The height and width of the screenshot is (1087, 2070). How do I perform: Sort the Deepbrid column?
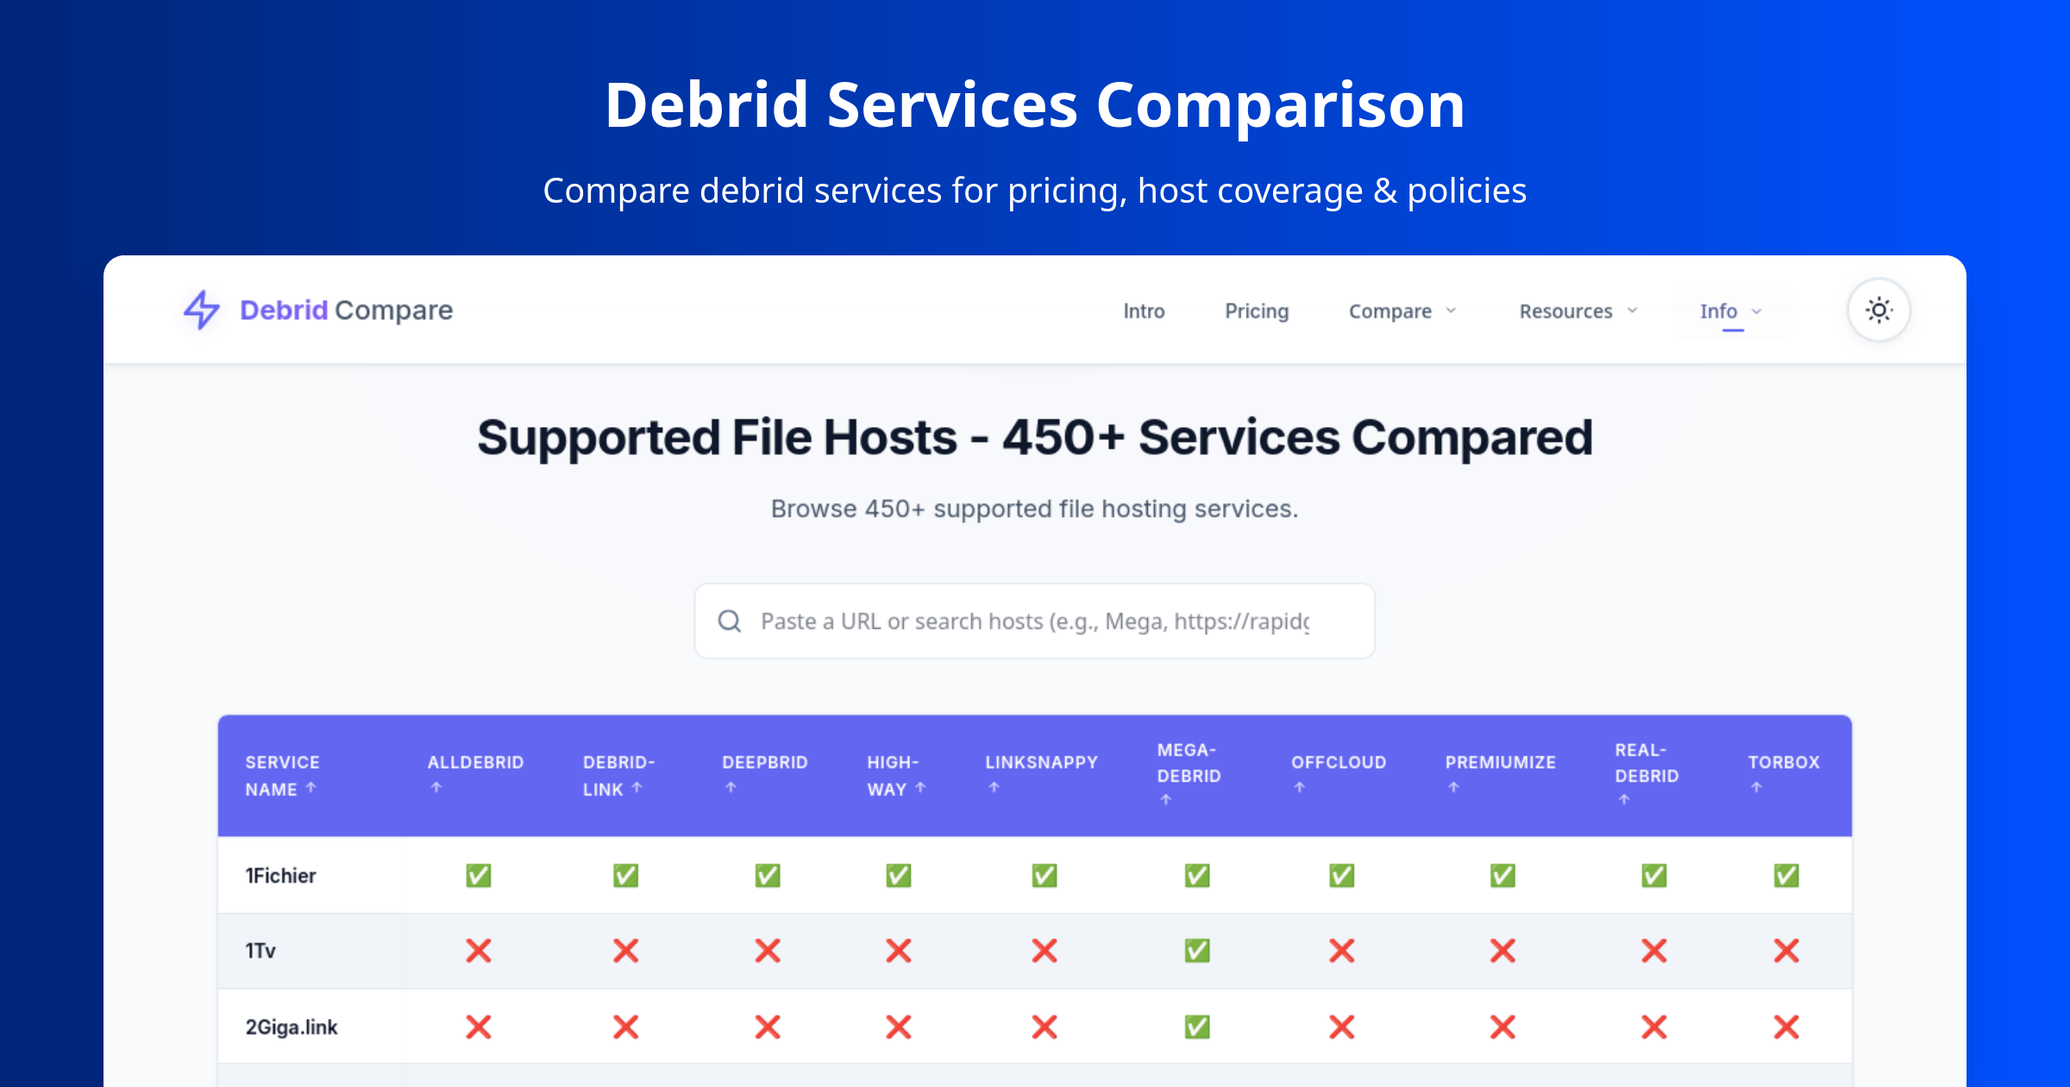731,787
